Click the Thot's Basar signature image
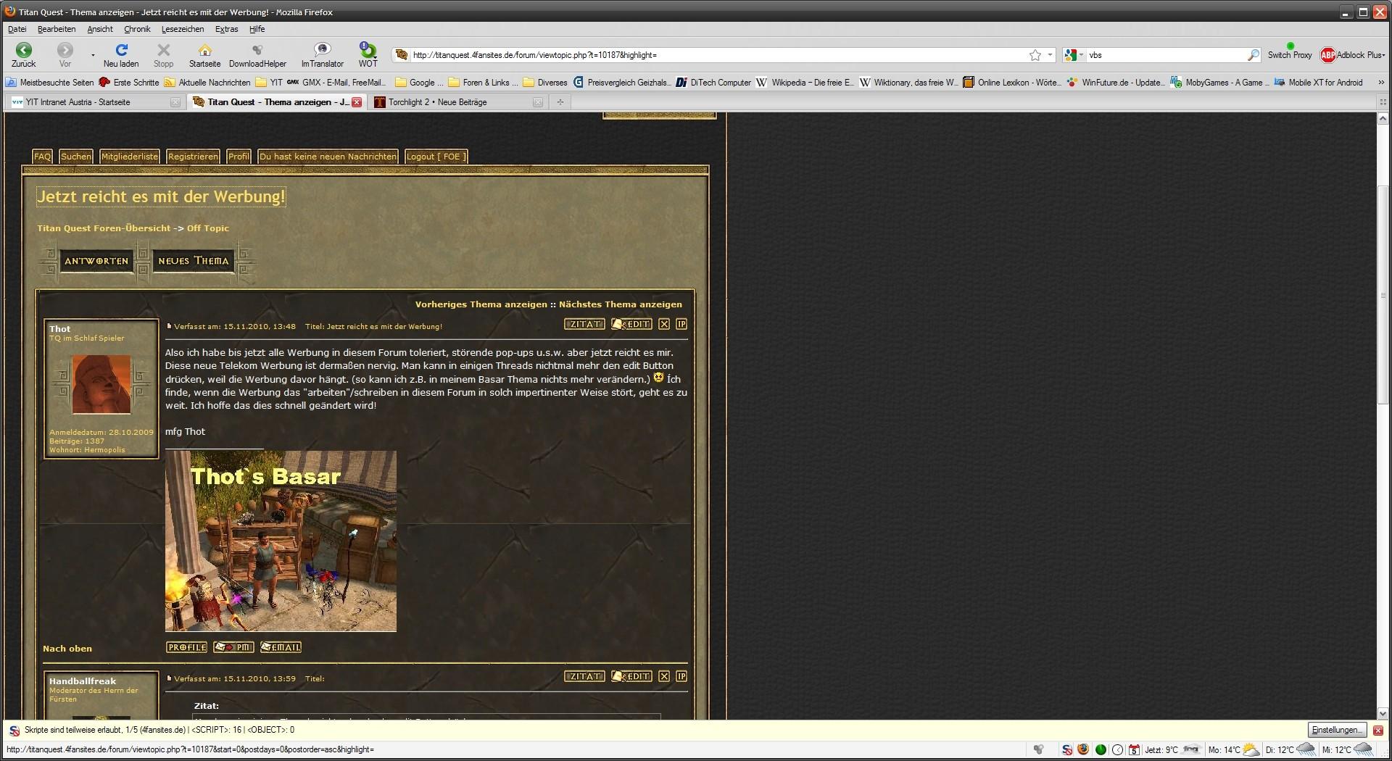Image resolution: width=1392 pixels, height=761 pixels. (281, 541)
